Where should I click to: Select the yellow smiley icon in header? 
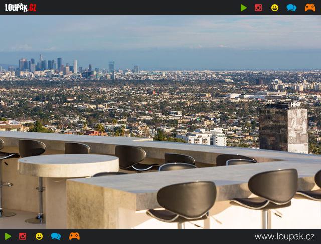tap(275, 8)
